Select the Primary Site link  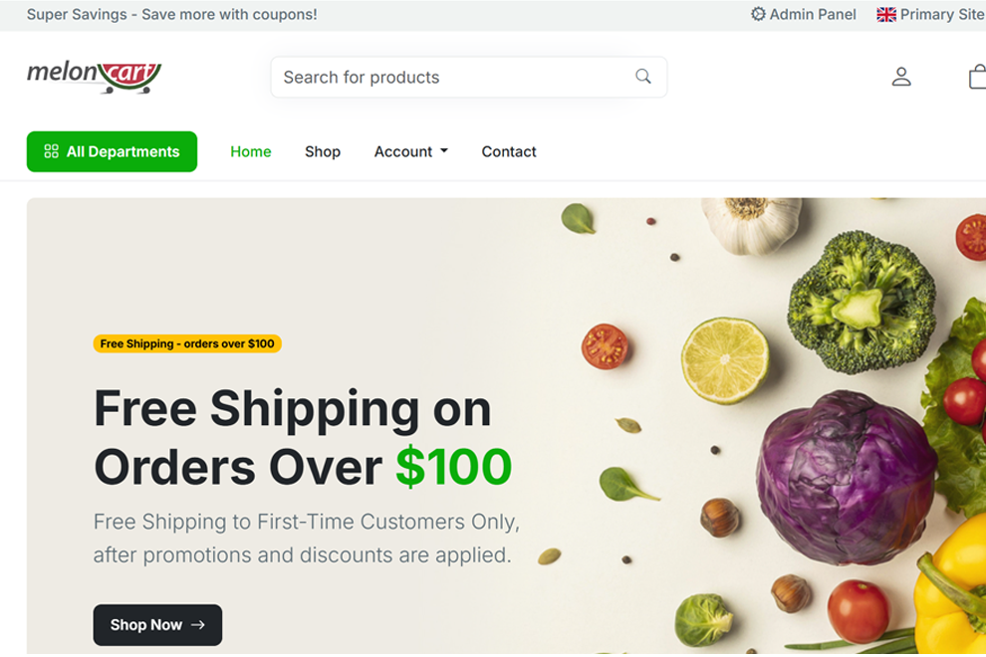coord(931,15)
